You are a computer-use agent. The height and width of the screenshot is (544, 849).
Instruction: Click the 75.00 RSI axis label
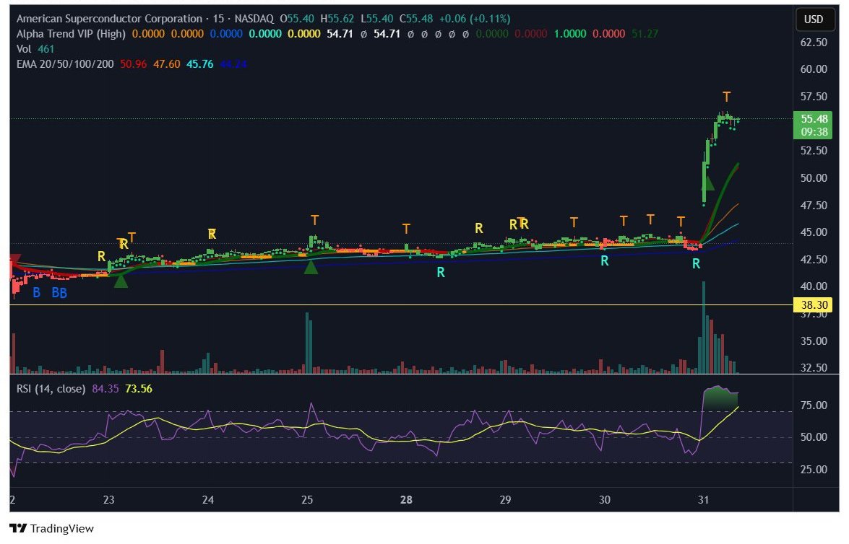click(x=814, y=405)
